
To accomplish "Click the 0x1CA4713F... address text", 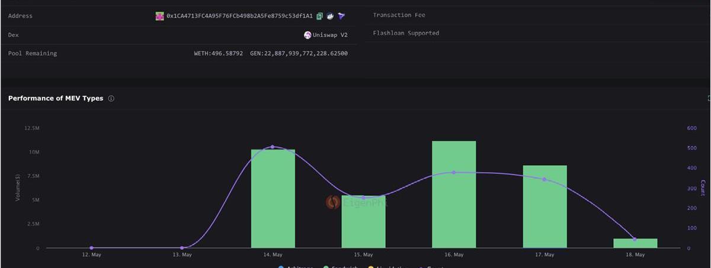I will click(x=239, y=16).
